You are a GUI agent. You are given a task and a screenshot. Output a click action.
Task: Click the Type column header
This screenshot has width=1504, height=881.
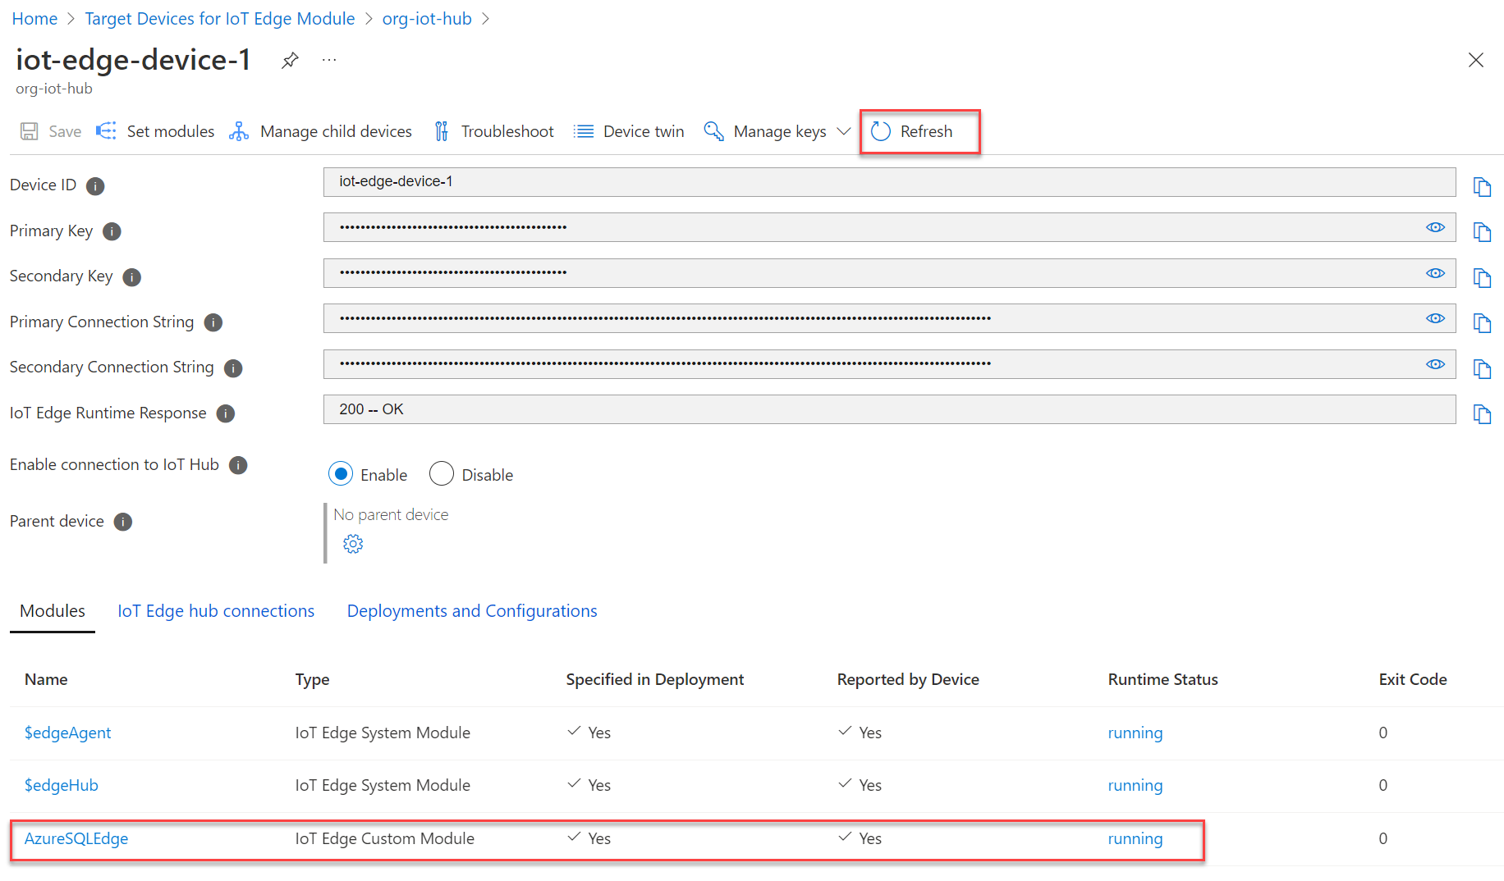coord(312,679)
